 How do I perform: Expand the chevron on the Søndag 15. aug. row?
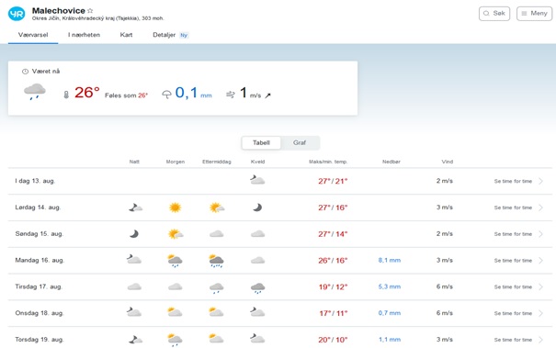540,234
